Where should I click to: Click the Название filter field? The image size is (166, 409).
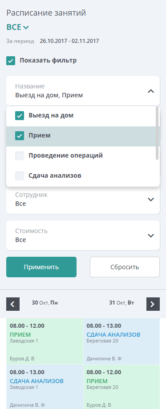tap(83, 91)
